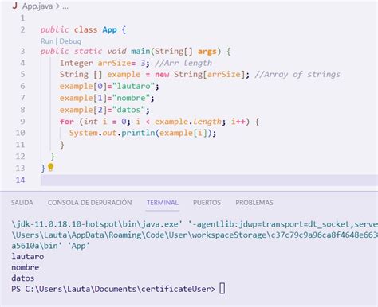Click the main method name on line 3
This screenshot has height=307, width=378.
[140, 51]
